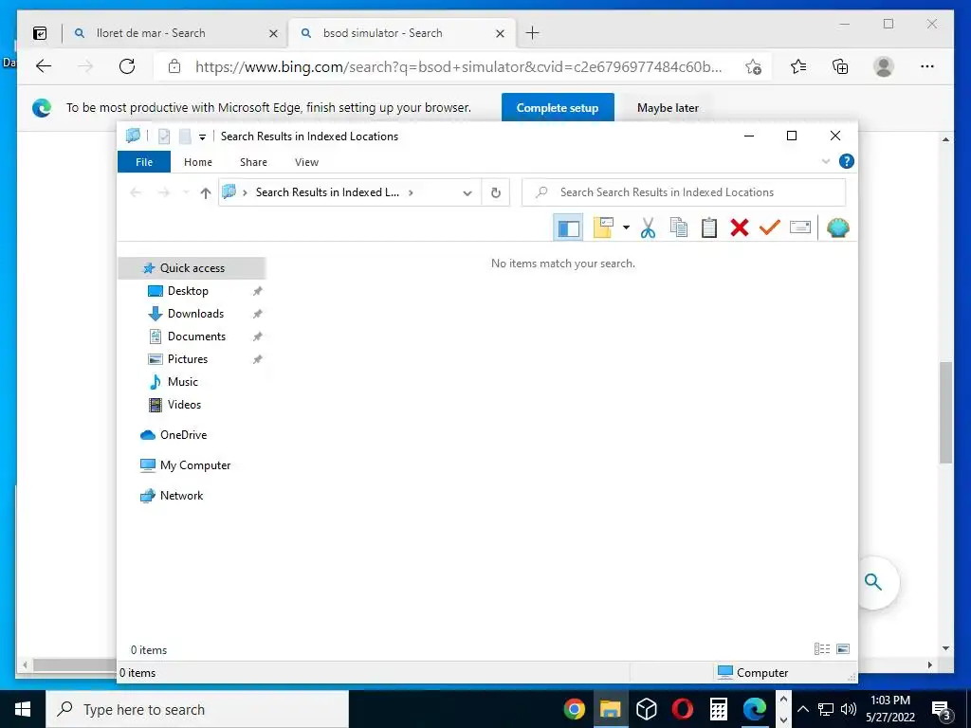Click the Edge page refresh button
The image size is (971, 728).
[127, 66]
